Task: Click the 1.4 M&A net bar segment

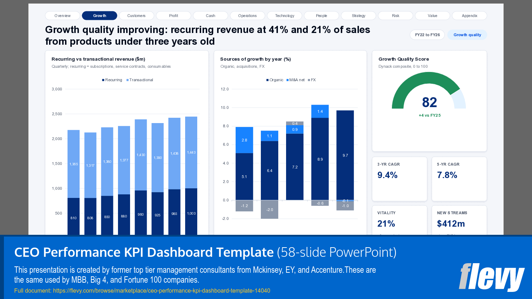Action: tap(320, 111)
